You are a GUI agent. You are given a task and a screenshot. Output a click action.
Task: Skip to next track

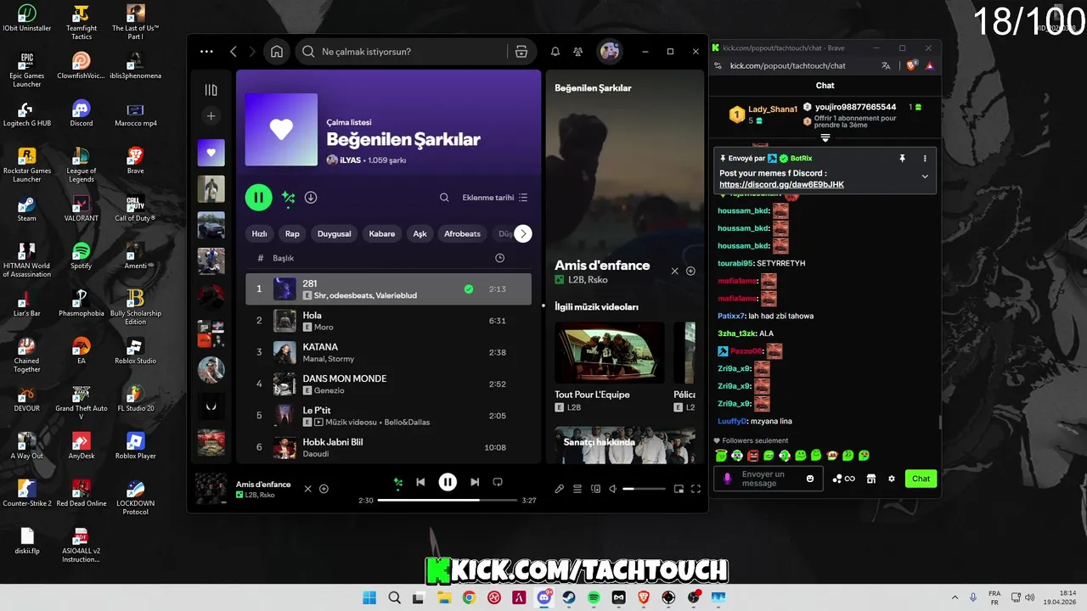[475, 482]
